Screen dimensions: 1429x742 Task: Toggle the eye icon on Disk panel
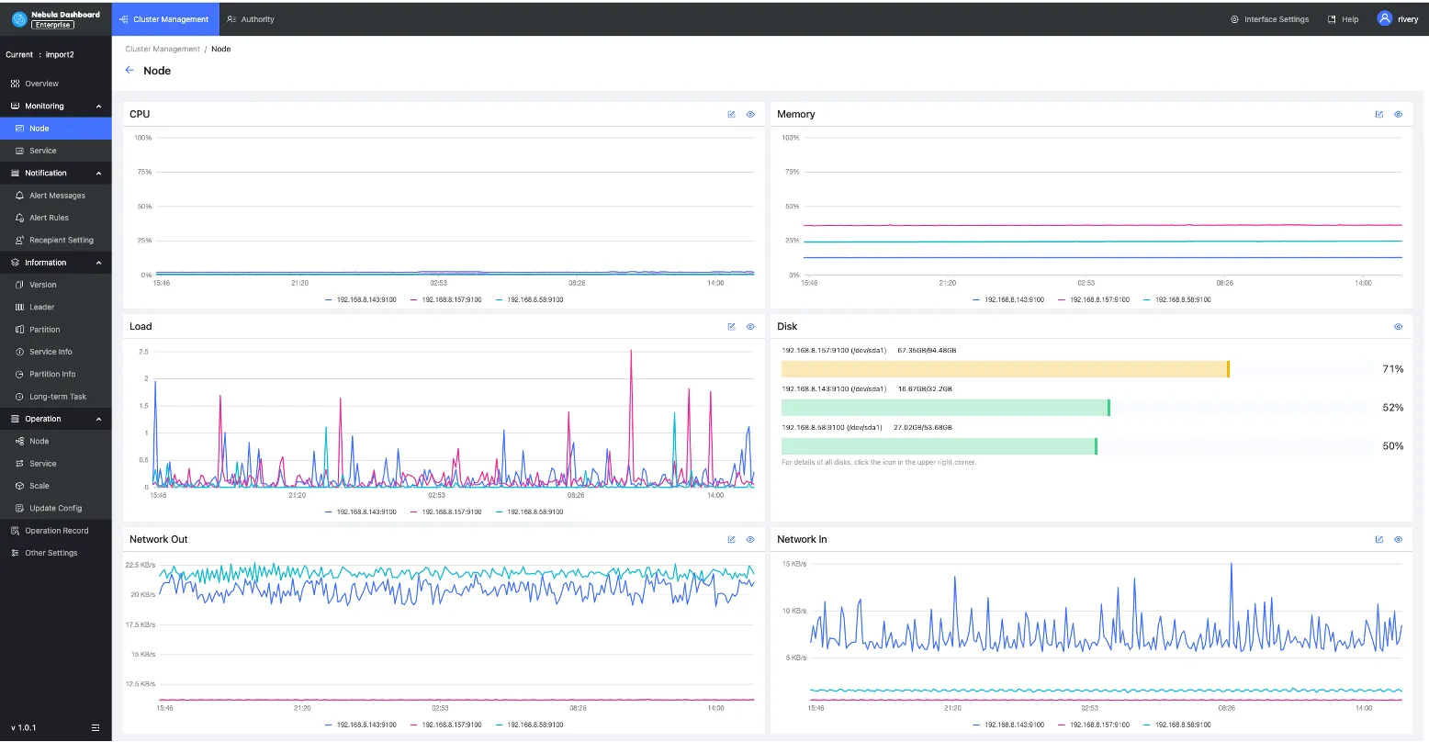pyautogui.click(x=1398, y=327)
